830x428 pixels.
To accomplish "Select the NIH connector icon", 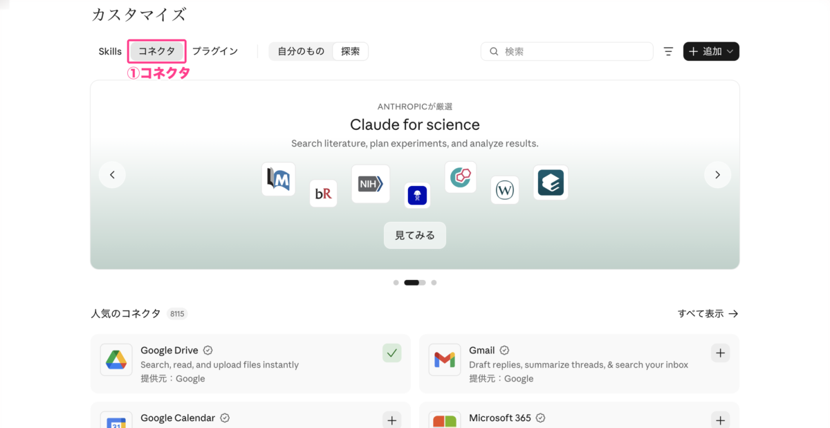I will click(371, 184).
